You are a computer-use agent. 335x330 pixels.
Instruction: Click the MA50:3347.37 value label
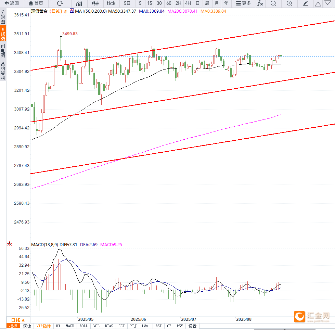point(122,11)
